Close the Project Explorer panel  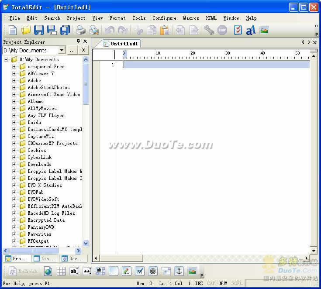pos(85,41)
